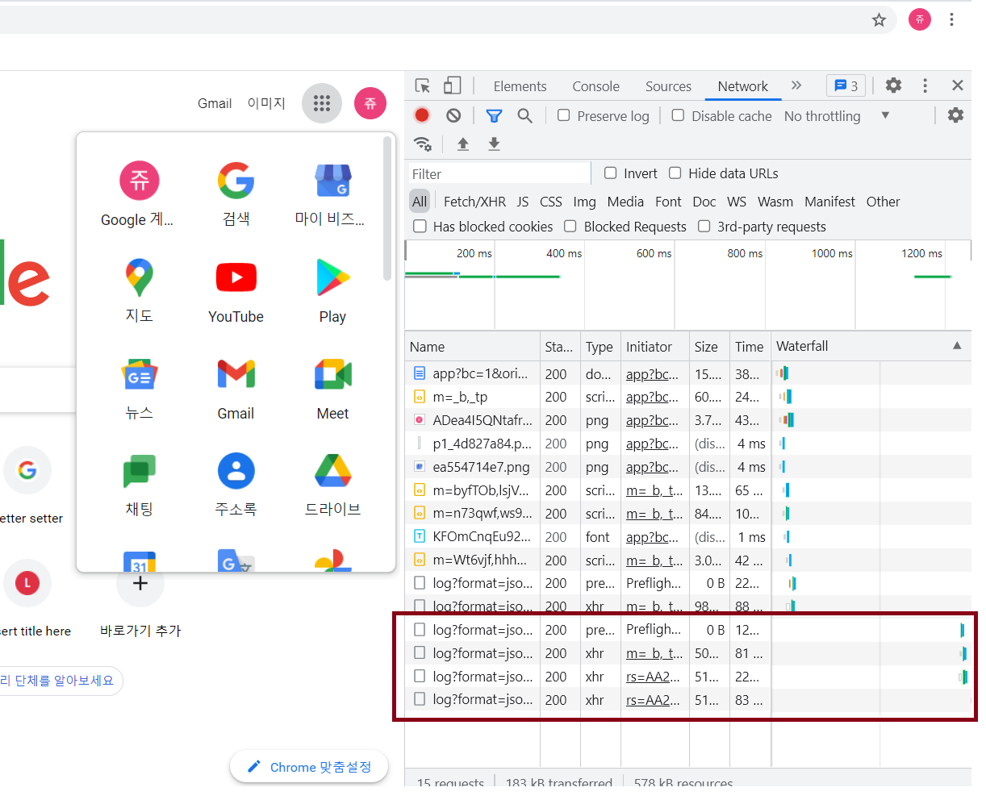Select the All request type filter
The width and height of the screenshot is (986, 800).
[420, 202]
